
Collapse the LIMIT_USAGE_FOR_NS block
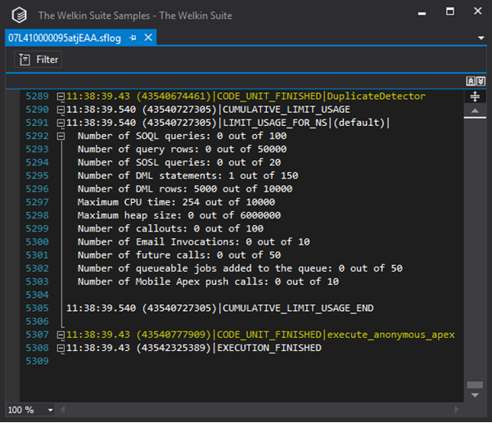pyautogui.click(x=61, y=122)
